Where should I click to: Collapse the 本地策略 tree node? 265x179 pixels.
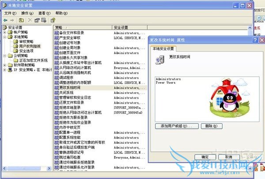(x=5, y=37)
